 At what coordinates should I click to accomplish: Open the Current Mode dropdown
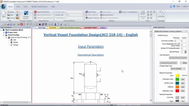click(x=82, y=18)
